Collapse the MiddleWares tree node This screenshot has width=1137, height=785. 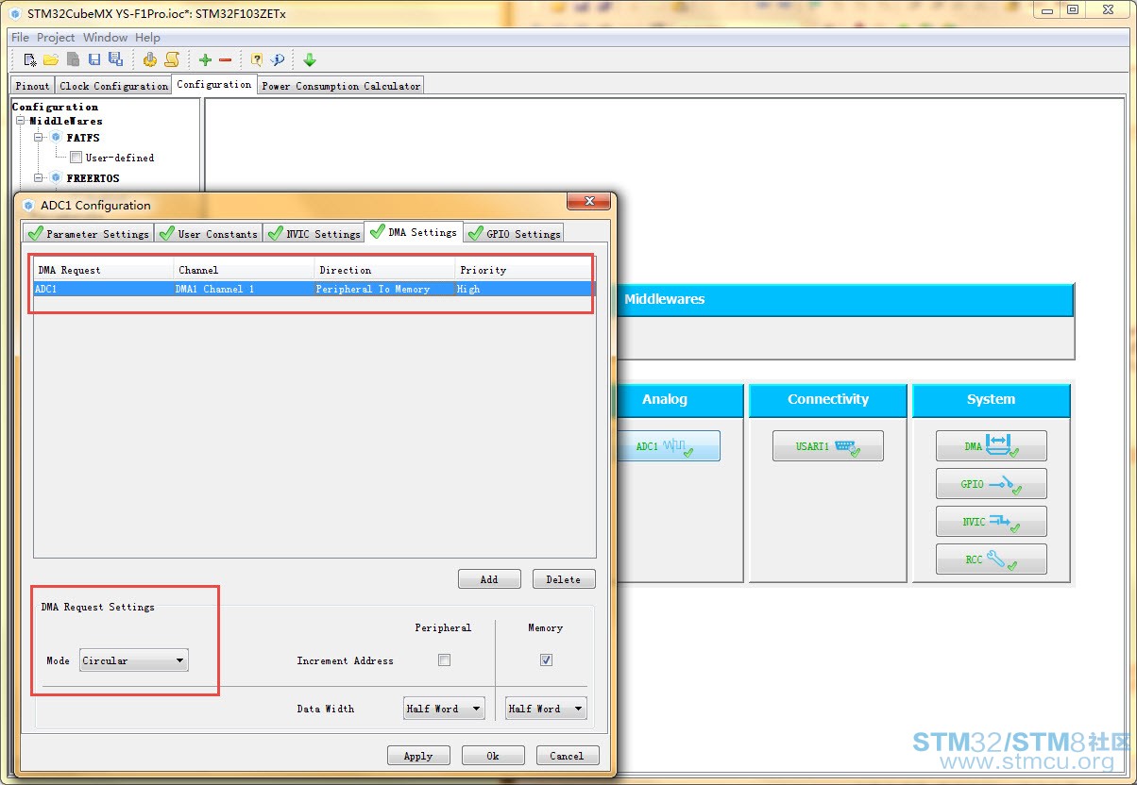point(20,121)
